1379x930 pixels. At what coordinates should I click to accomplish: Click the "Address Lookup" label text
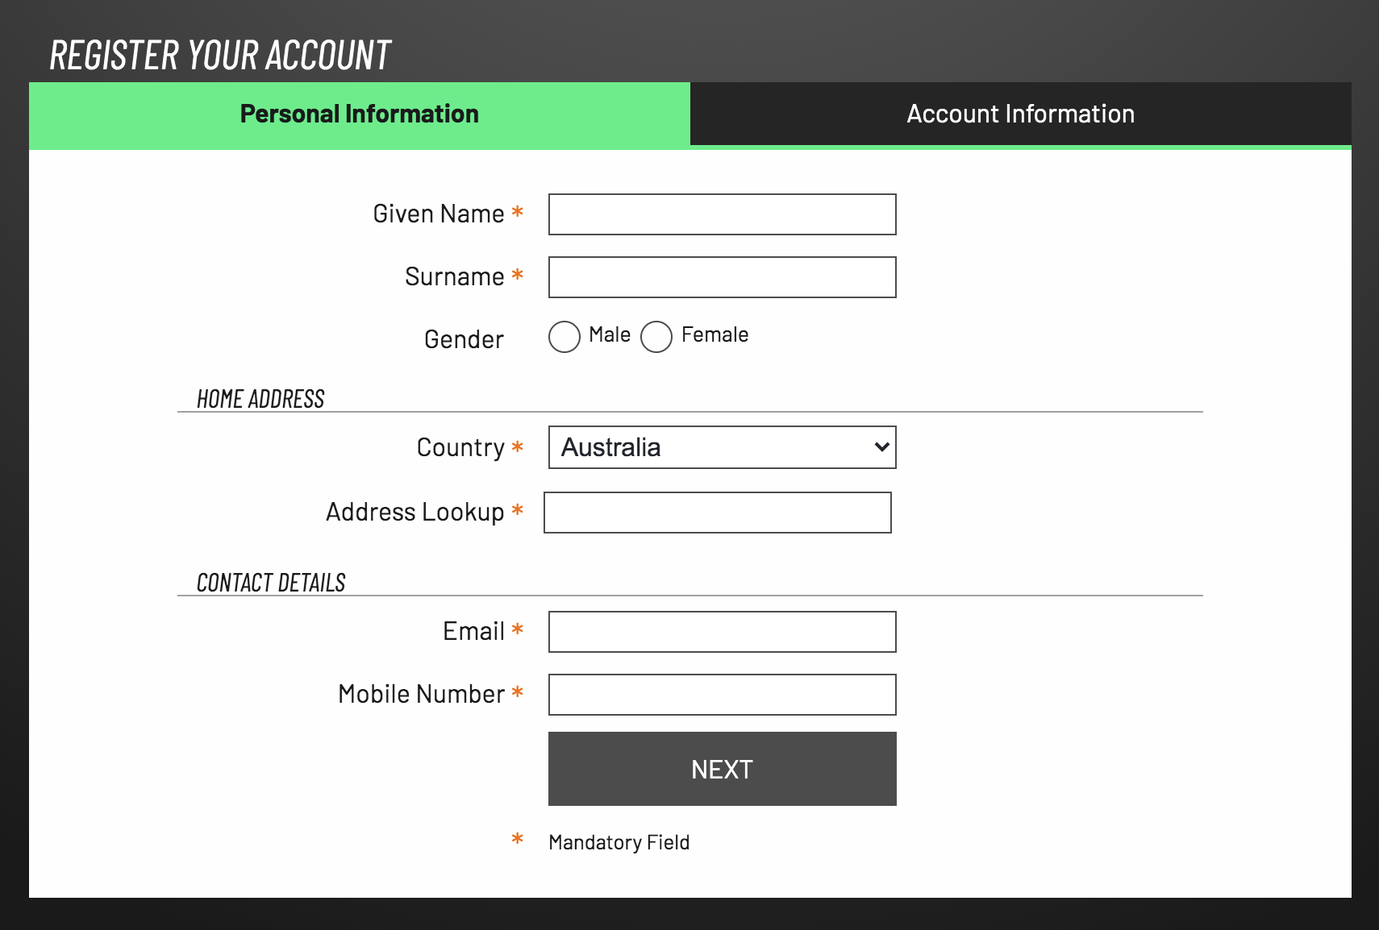[x=415, y=513]
